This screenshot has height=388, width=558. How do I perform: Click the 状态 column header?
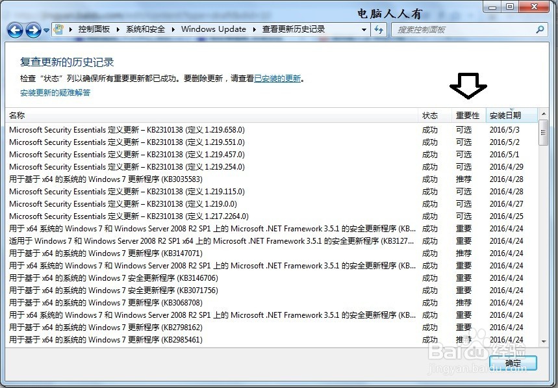(x=430, y=115)
